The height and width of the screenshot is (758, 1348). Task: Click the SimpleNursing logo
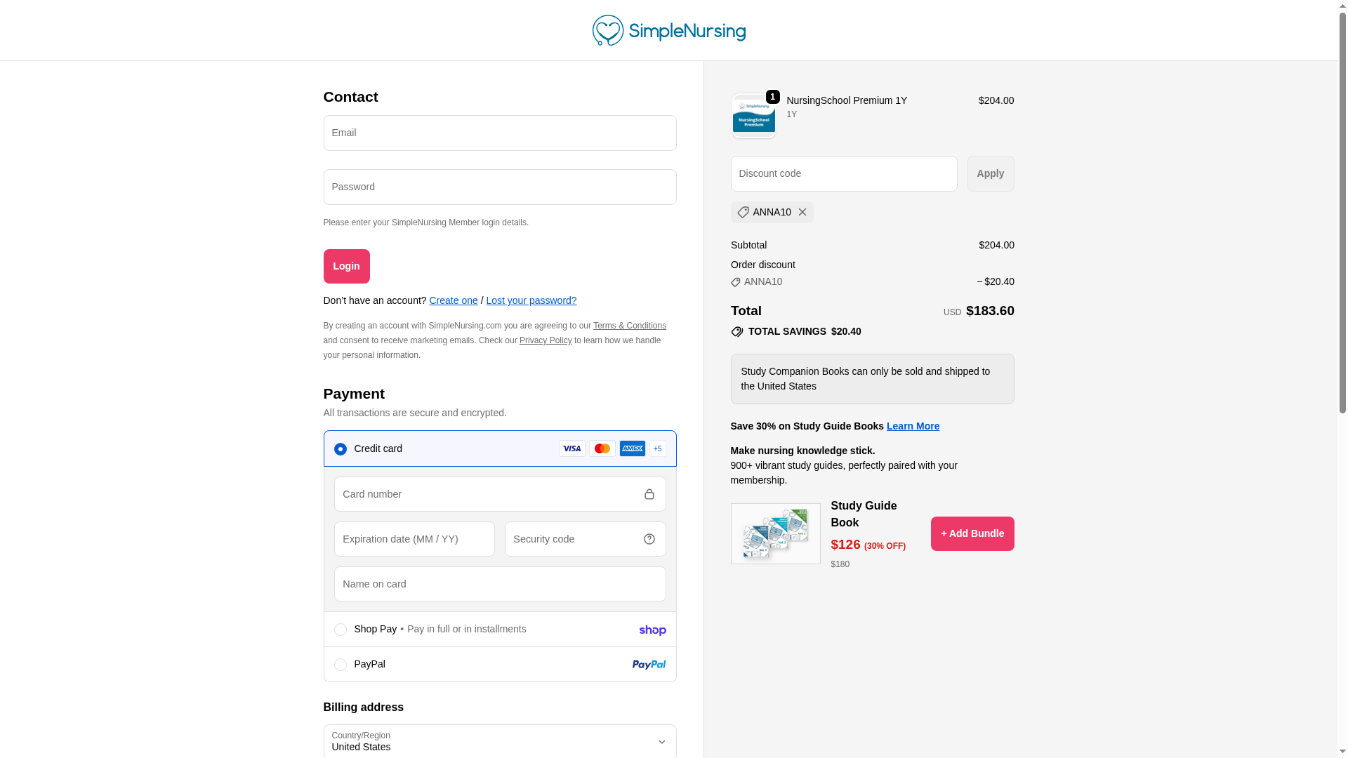pyautogui.click(x=668, y=30)
